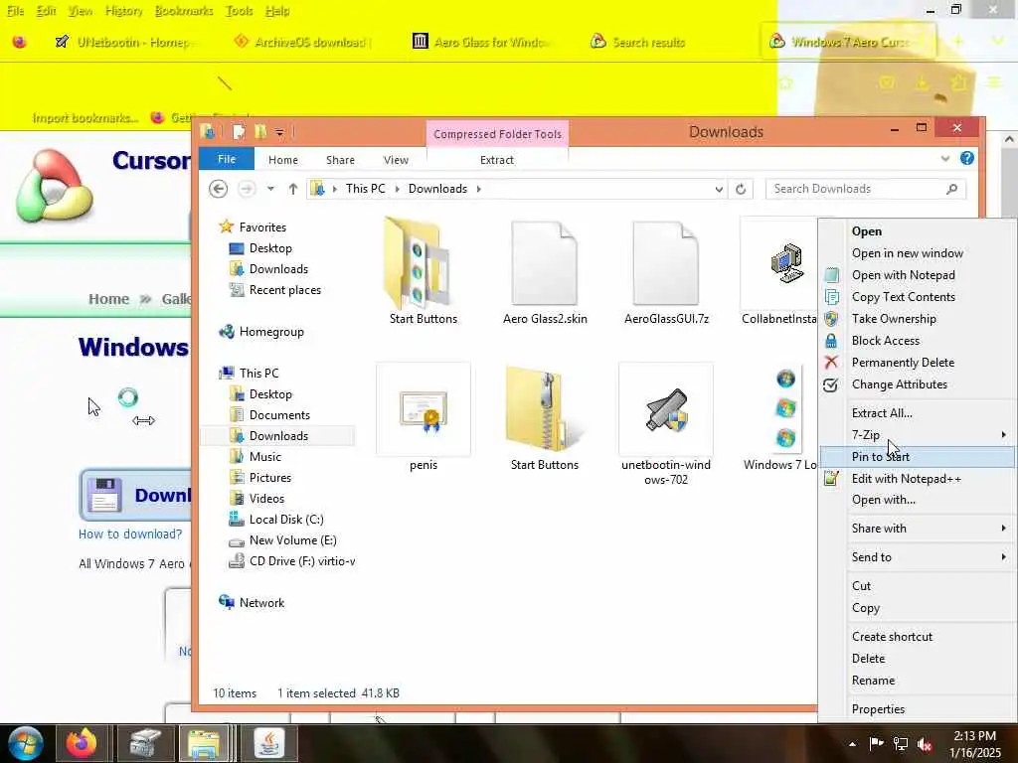The width and height of the screenshot is (1018, 763).
Task: Open the File ribbon tab
Action: [227, 159]
